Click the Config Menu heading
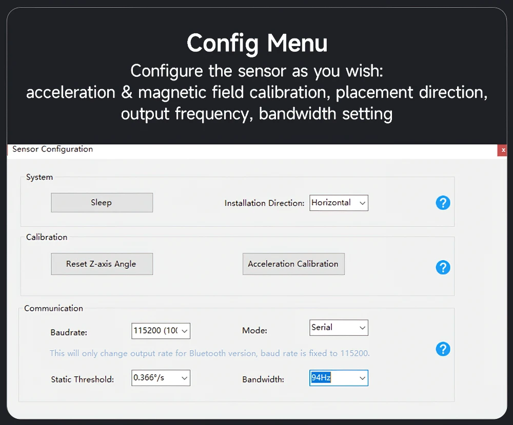The width and height of the screenshot is (513, 425). 257,43
